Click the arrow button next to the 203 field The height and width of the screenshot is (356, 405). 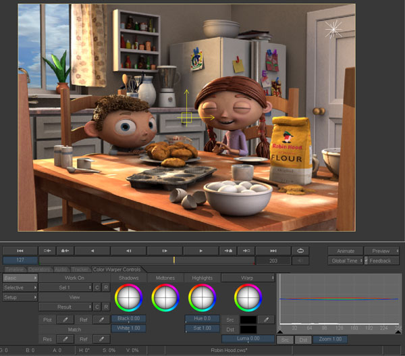tap(300, 261)
